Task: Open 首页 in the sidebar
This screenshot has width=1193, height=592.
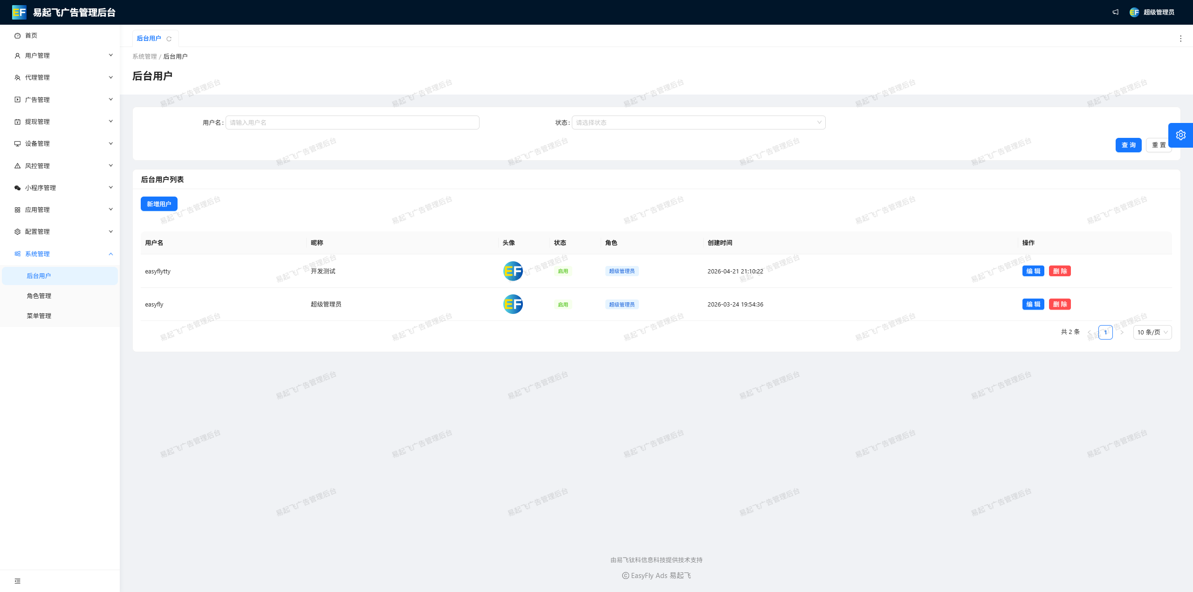Action: tap(60, 35)
